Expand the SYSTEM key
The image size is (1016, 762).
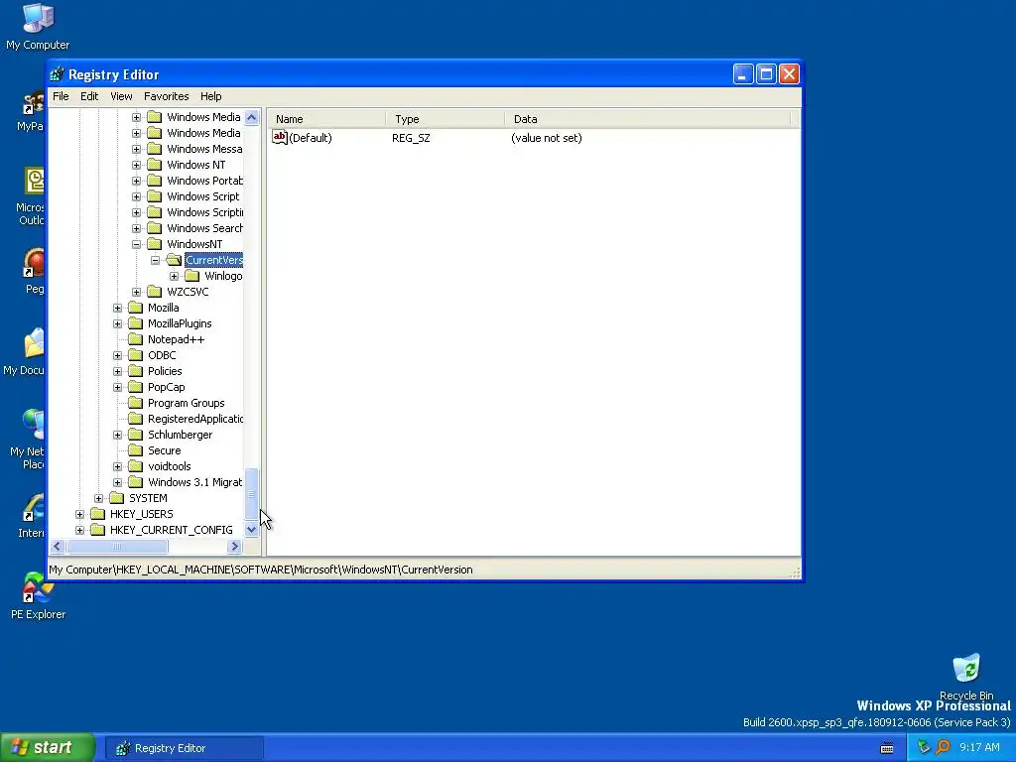[x=98, y=498]
